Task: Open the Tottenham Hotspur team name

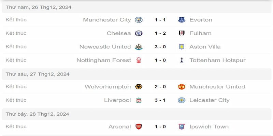Action: pos(217,60)
